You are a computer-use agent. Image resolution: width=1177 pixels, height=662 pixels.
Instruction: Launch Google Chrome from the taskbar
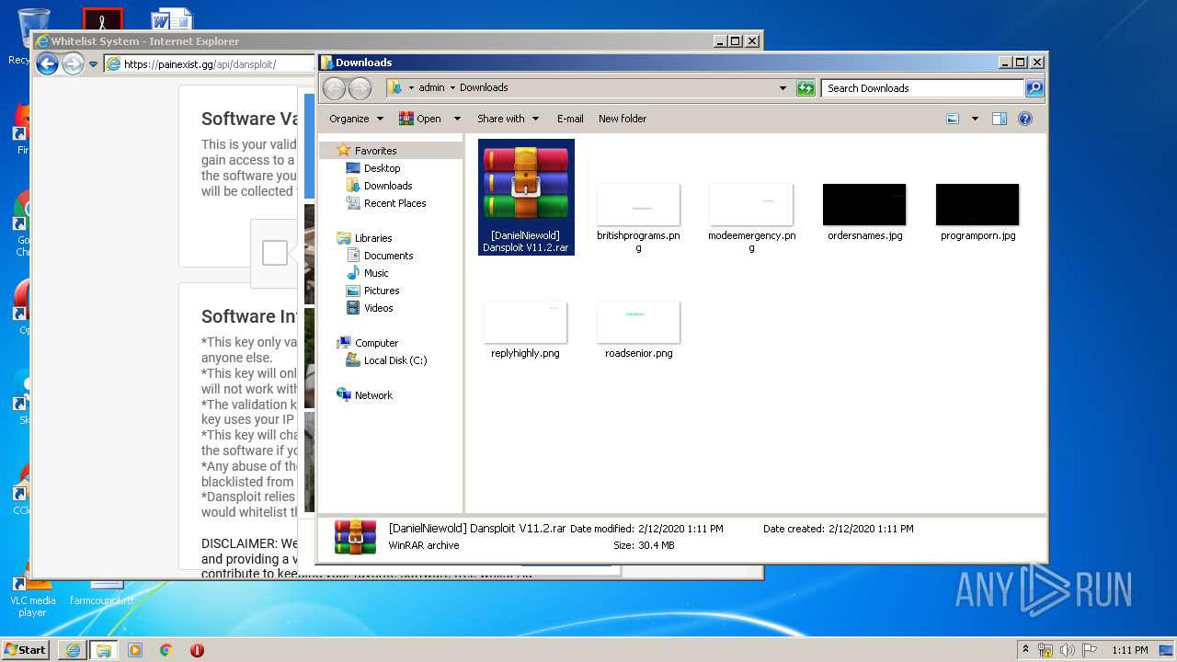click(x=166, y=650)
